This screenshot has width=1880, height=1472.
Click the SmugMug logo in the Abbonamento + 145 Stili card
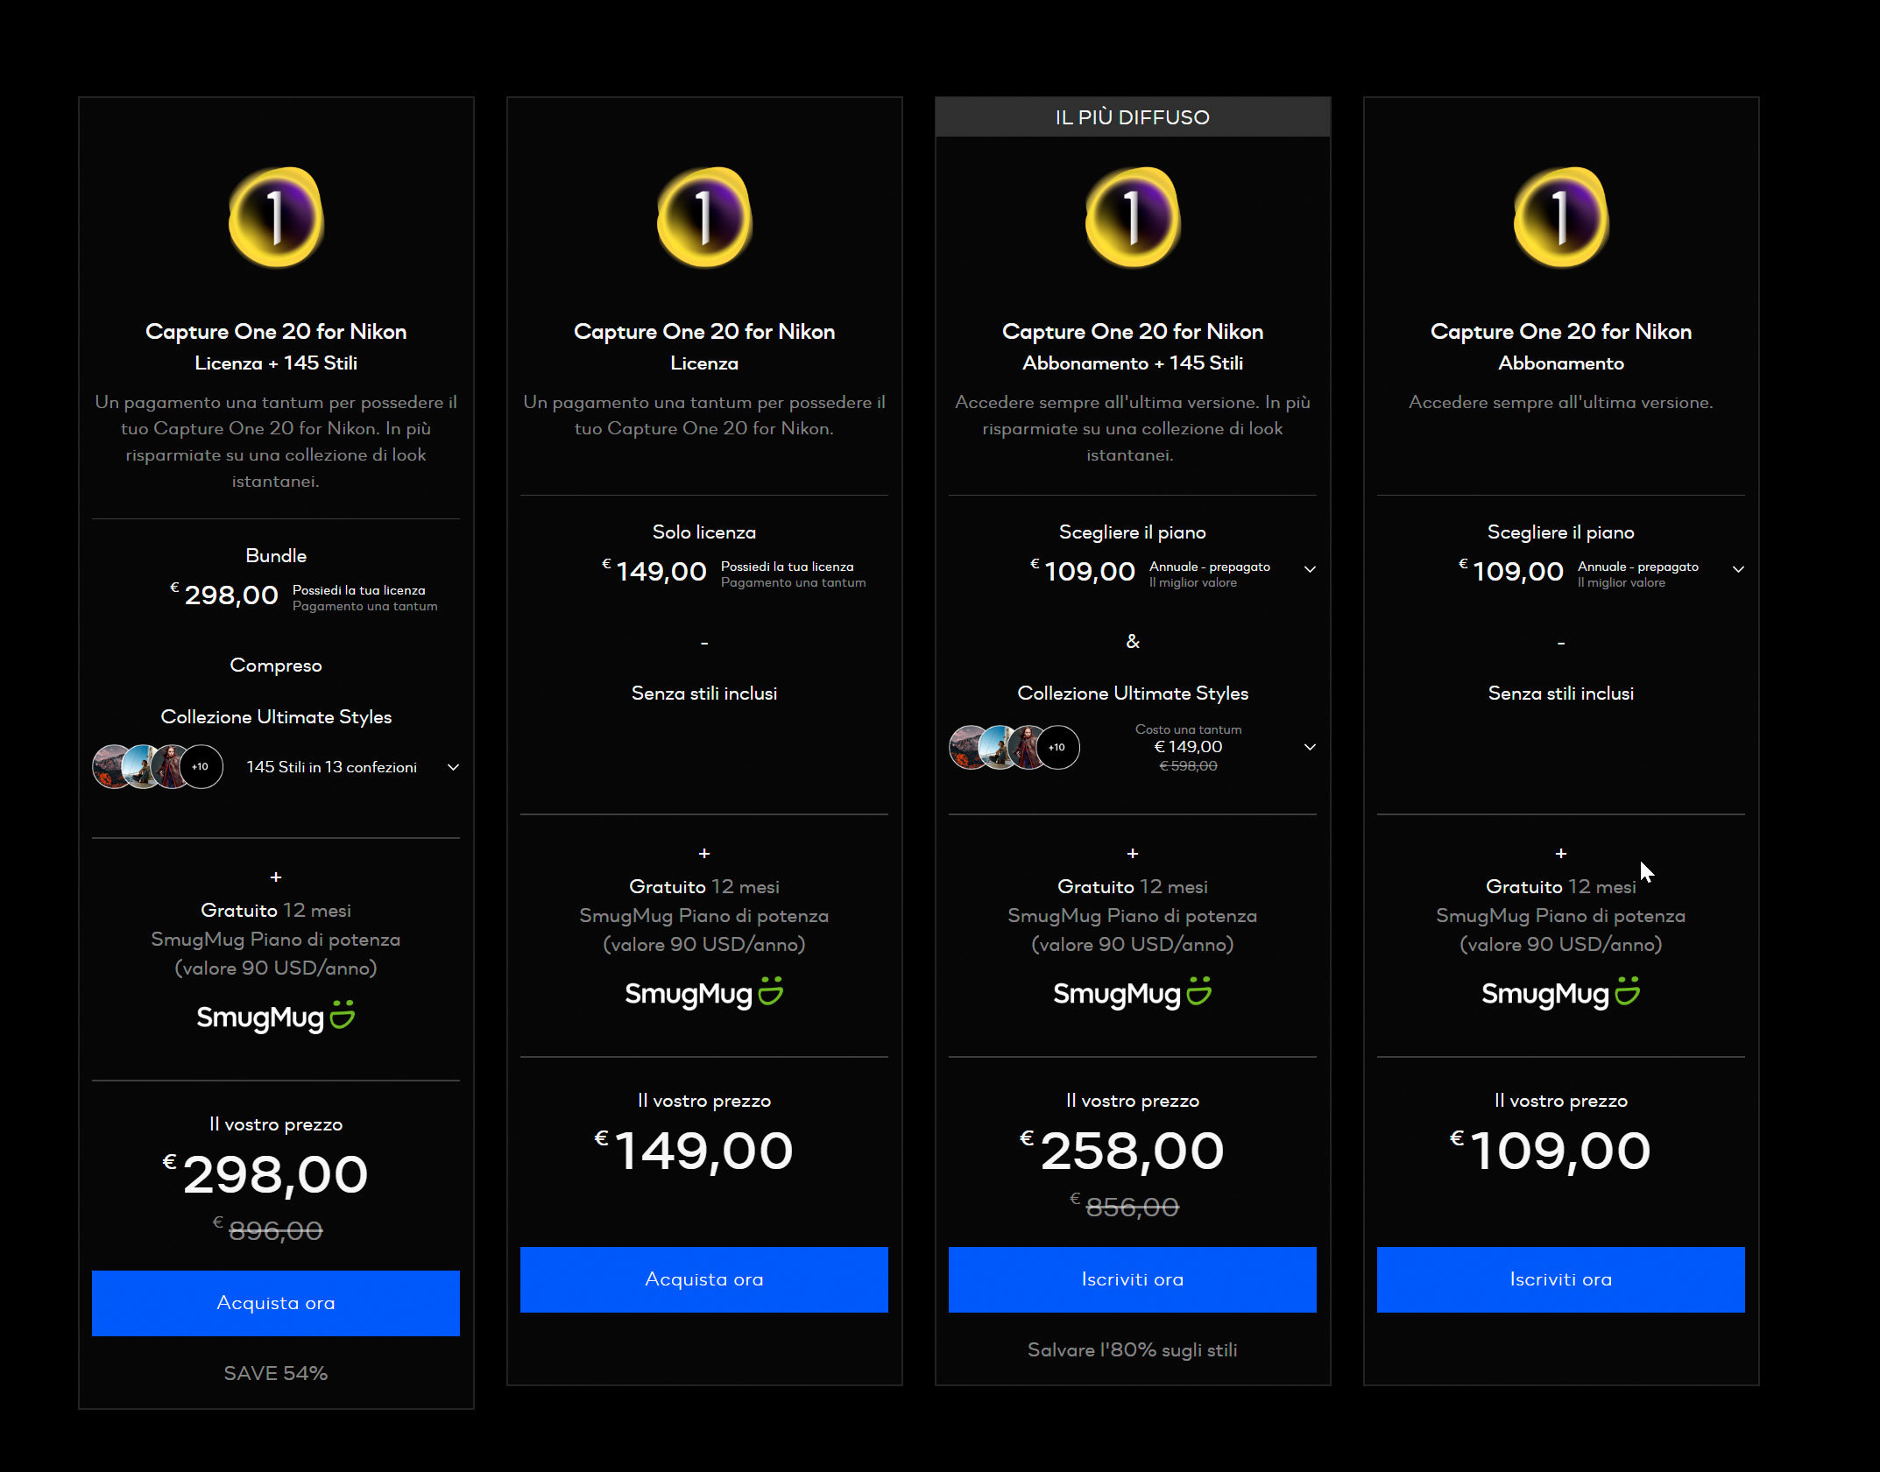tap(1133, 993)
